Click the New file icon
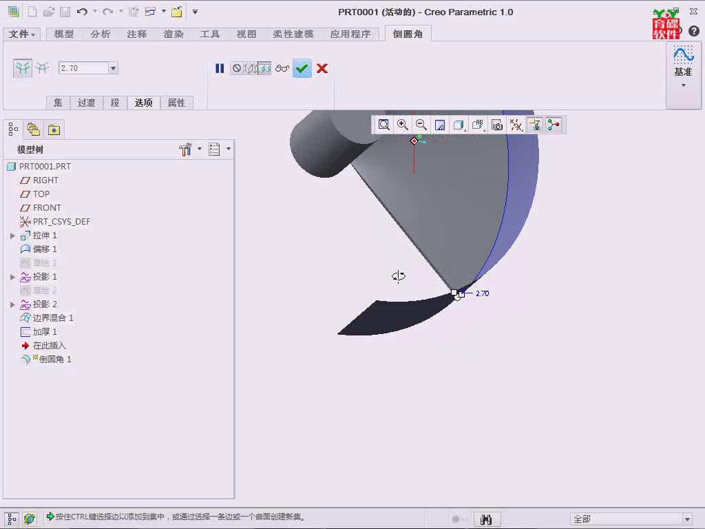705x529 pixels. (32, 12)
